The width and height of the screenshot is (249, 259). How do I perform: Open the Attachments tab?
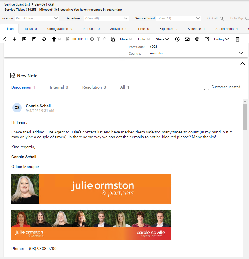[x=227, y=29]
